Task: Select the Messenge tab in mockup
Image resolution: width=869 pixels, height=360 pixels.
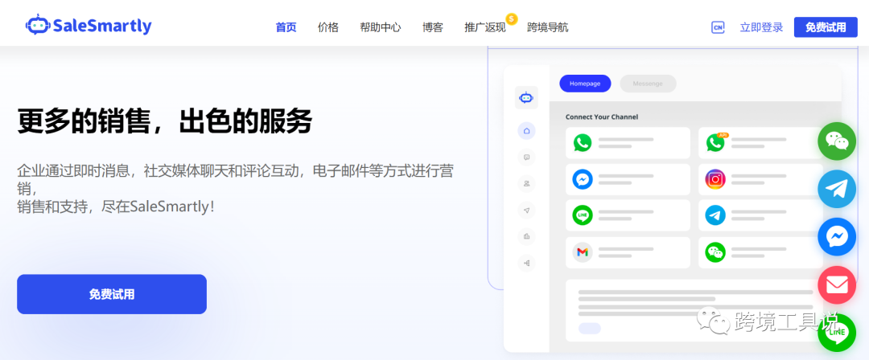Action: 648,84
